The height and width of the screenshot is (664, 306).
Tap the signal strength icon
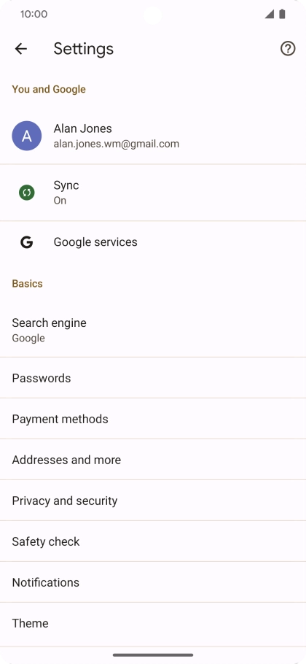[270, 14]
